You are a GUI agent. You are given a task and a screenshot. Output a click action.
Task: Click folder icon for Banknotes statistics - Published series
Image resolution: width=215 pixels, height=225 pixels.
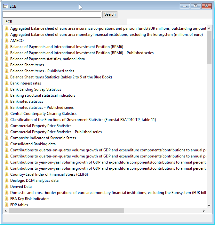coord(7,108)
